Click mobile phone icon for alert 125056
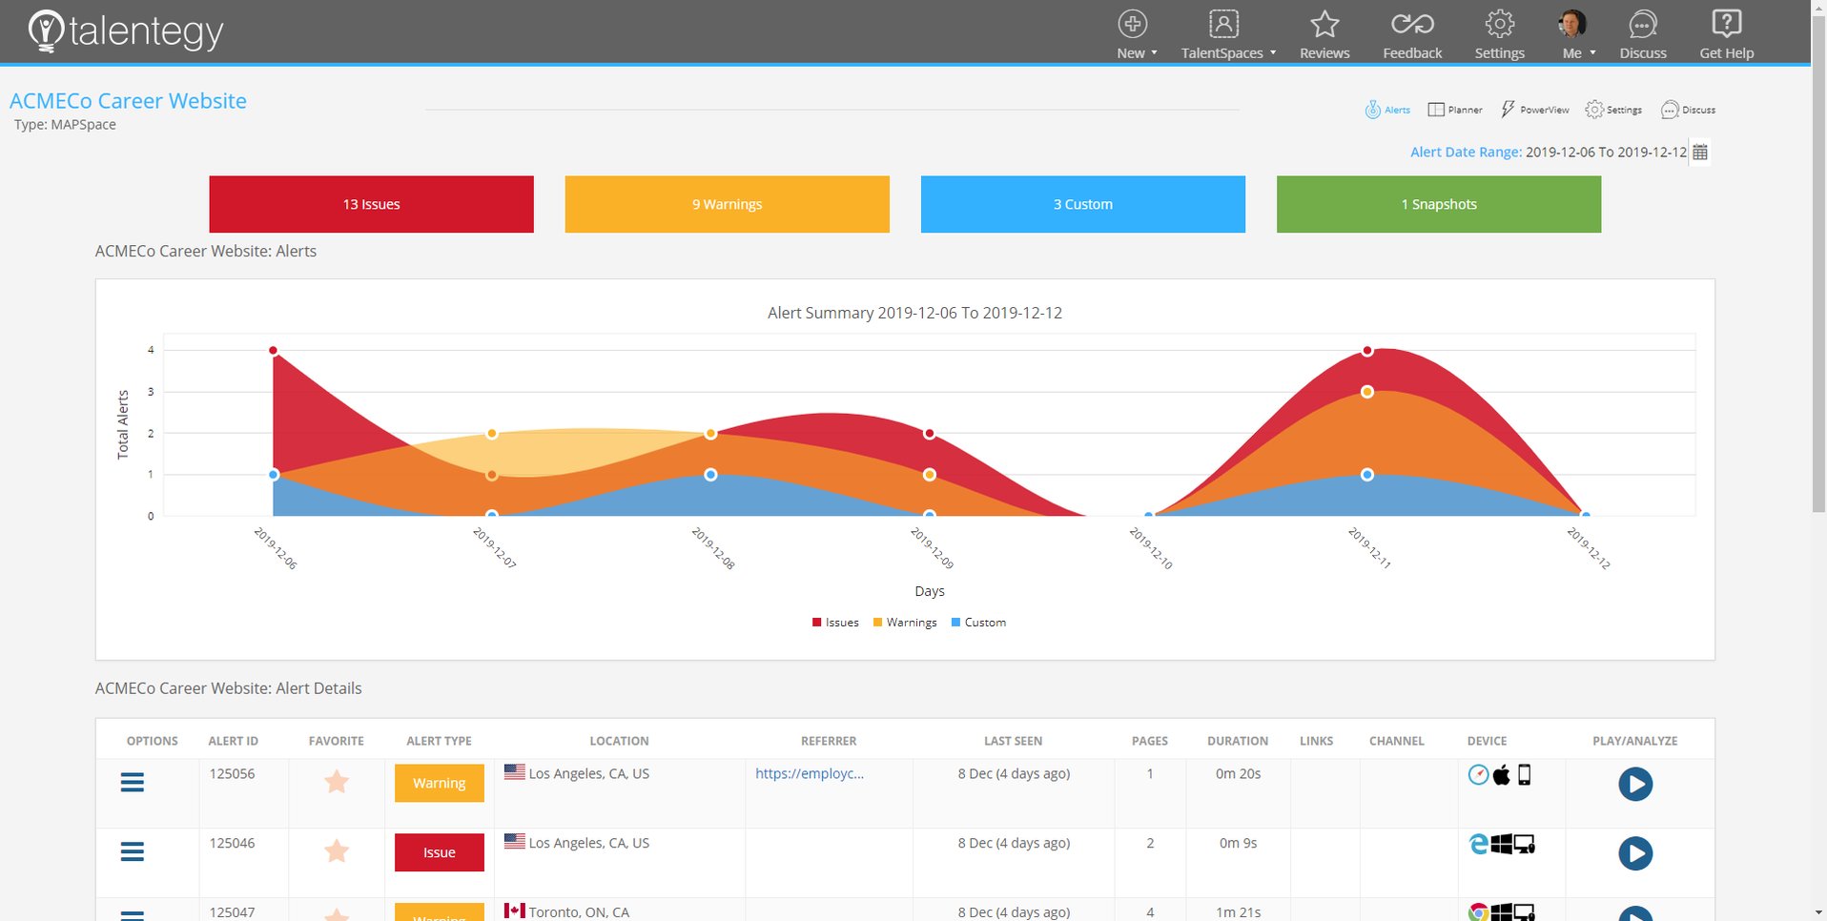 click(x=1524, y=774)
